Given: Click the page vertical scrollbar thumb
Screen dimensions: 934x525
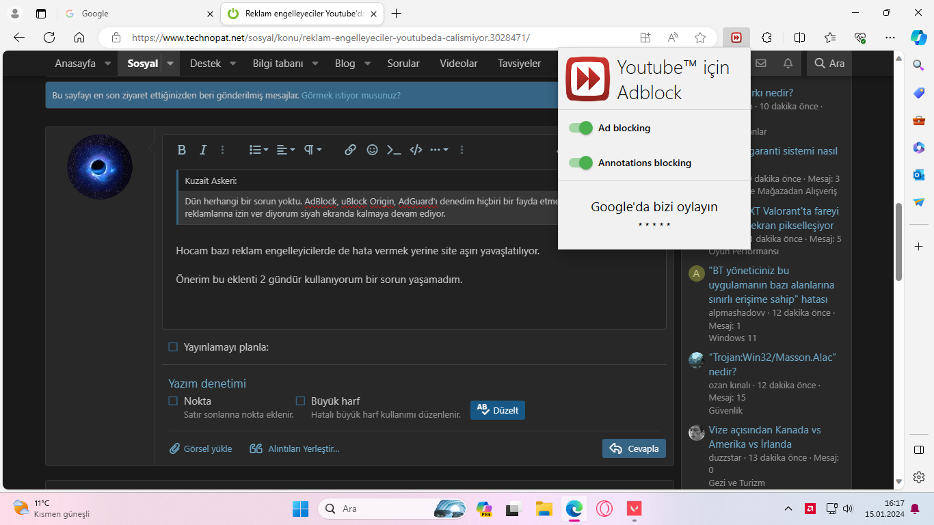Looking at the screenshot, I should click(899, 242).
